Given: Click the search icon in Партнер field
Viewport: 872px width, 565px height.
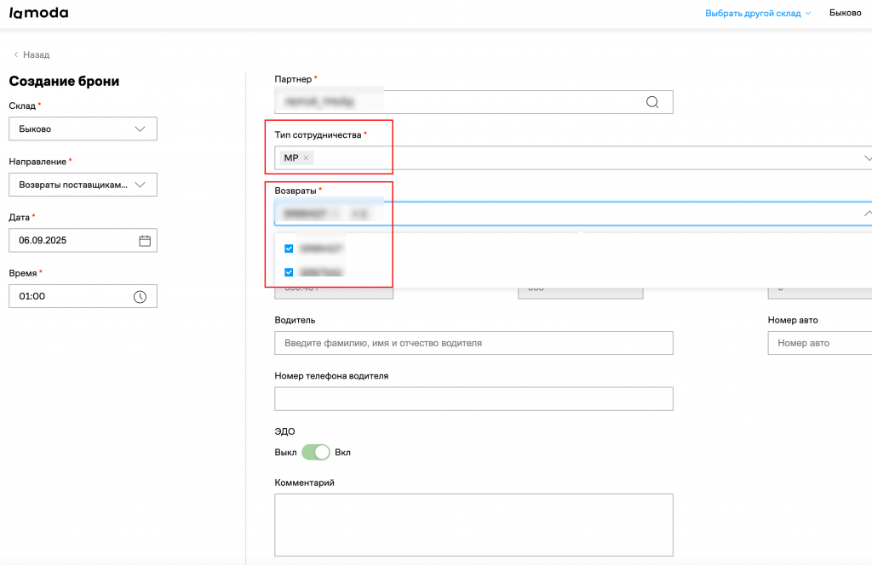Looking at the screenshot, I should tap(652, 102).
